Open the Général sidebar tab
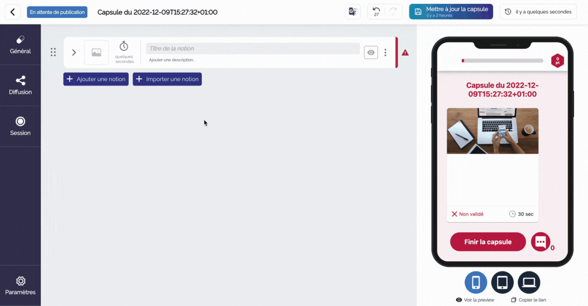Viewport: 588px width, 306px height. click(x=20, y=45)
